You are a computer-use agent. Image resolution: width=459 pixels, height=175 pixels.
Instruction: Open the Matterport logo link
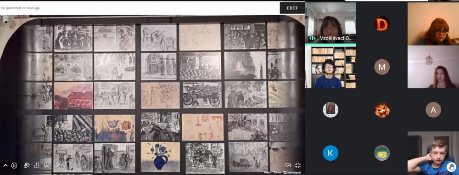tap(292, 173)
